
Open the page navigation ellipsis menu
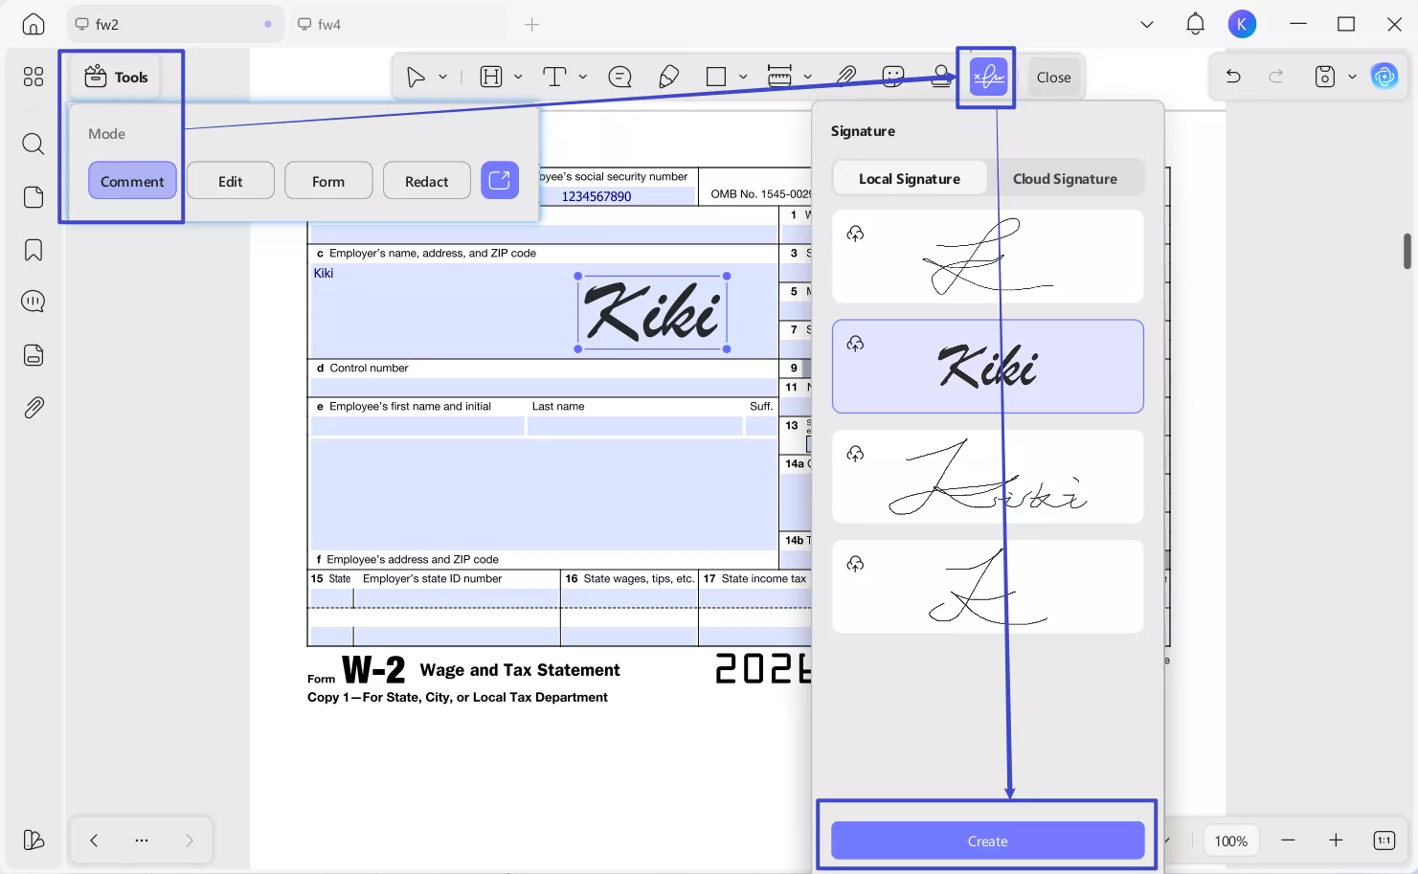pos(142,840)
